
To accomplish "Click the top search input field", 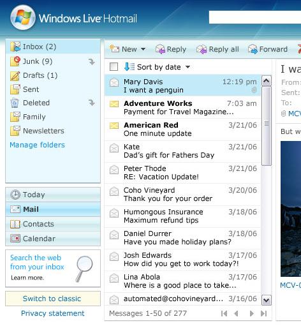I will pyautogui.click(x=255, y=17).
